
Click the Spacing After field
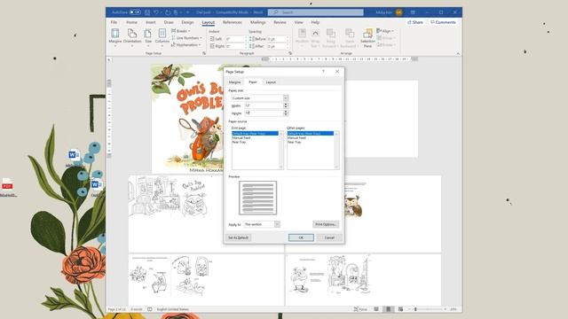click(x=278, y=46)
